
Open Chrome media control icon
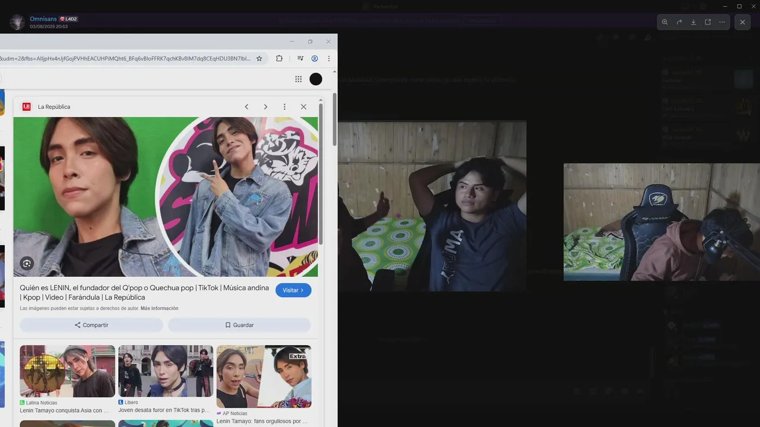(300, 59)
